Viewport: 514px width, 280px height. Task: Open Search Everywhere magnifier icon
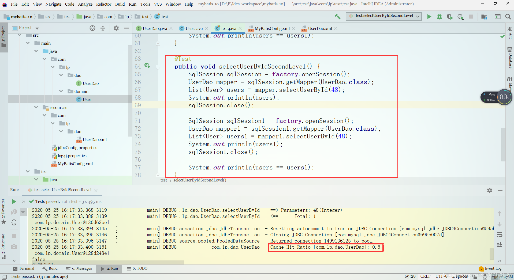pos(508,17)
